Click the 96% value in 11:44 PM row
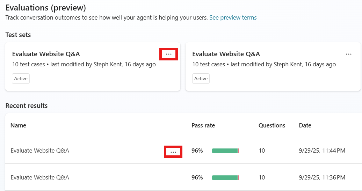 197,151
